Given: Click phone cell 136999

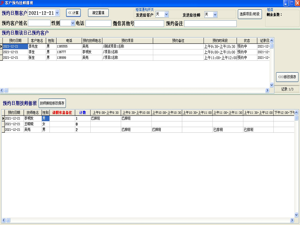Looking at the screenshot, I should click(69, 58).
